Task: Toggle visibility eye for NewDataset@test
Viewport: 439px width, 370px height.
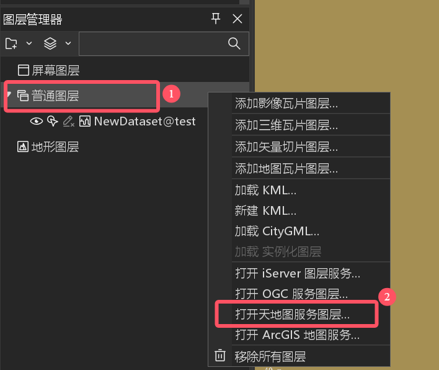Action: [37, 122]
